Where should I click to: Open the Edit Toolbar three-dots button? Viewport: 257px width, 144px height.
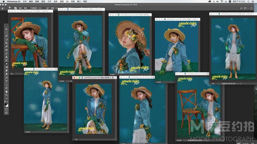click(x=6, y=98)
